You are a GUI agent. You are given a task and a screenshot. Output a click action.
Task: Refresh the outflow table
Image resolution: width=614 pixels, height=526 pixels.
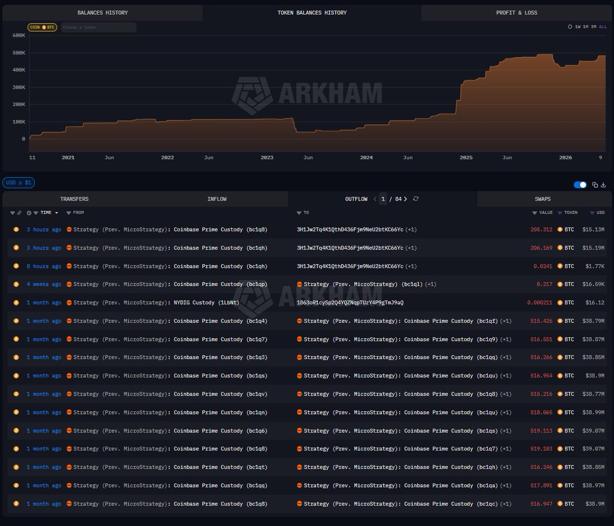[415, 199]
